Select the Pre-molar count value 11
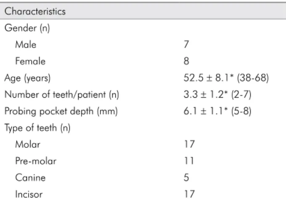The width and height of the screenshot is (286, 200). (x=189, y=161)
